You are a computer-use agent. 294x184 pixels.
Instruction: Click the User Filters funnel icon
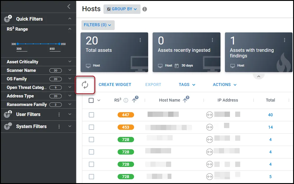point(8,114)
